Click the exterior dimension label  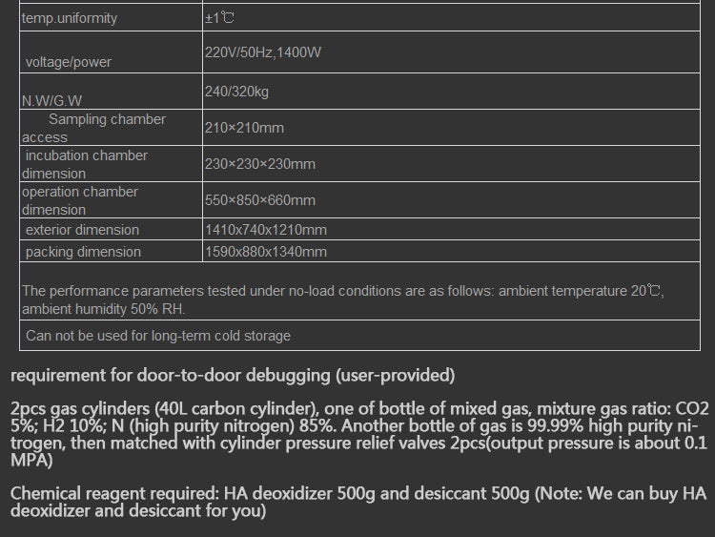(82, 230)
